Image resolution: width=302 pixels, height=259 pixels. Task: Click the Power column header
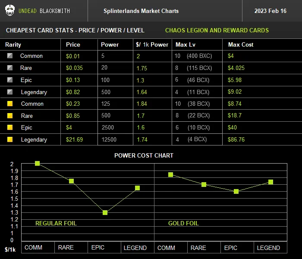[x=110, y=44]
